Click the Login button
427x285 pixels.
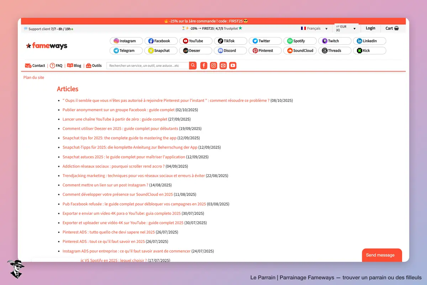pos(370,28)
